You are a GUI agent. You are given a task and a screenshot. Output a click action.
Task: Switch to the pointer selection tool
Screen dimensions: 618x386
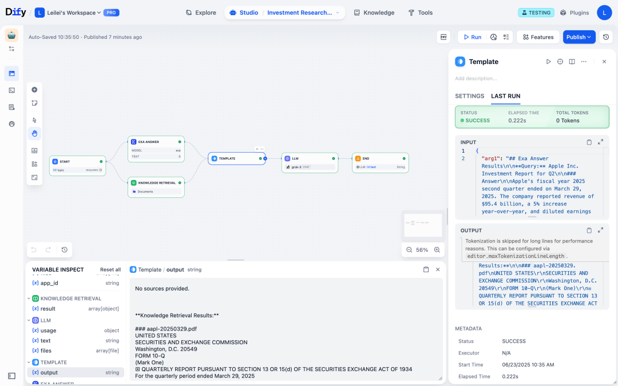tap(34, 120)
